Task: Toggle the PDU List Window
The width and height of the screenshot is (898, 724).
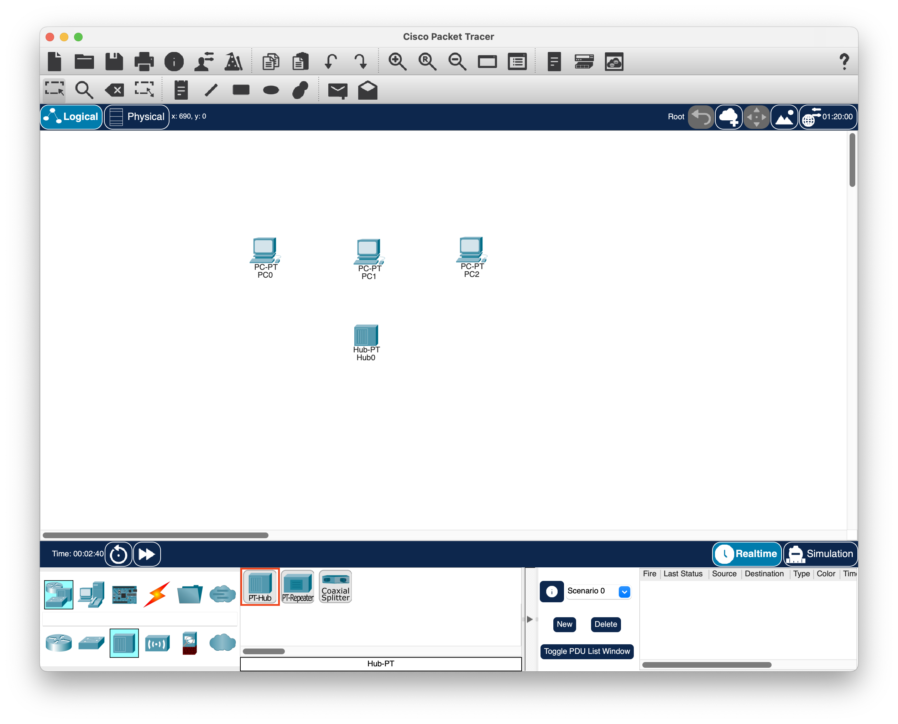Action: 586,651
